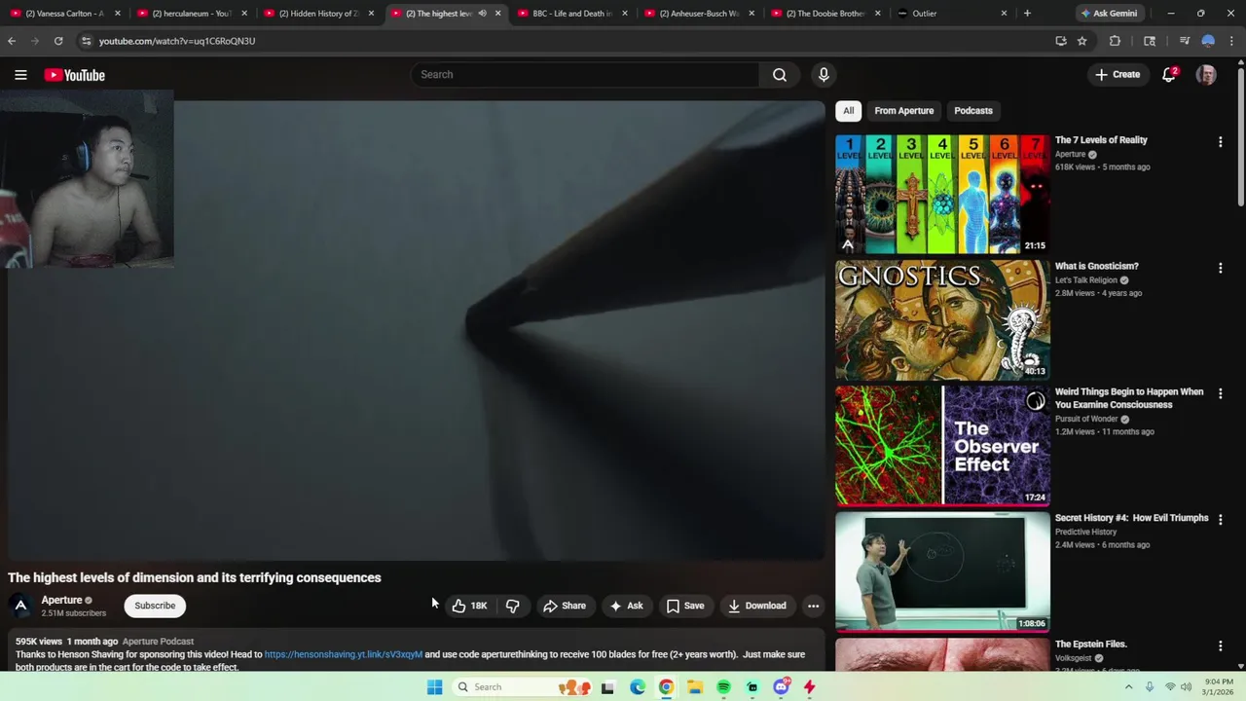Image resolution: width=1246 pixels, height=701 pixels.
Task: Open The Observer Effect video thumbnail
Action: [x=942, y=446]
